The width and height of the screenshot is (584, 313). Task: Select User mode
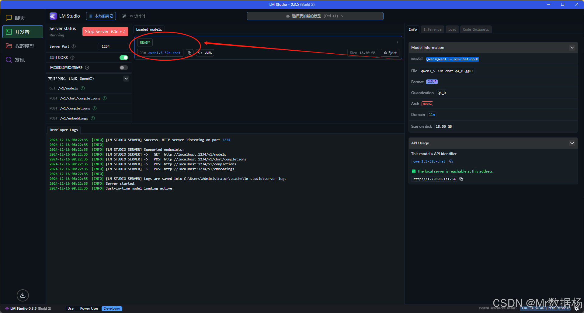(x=71, y=308)
